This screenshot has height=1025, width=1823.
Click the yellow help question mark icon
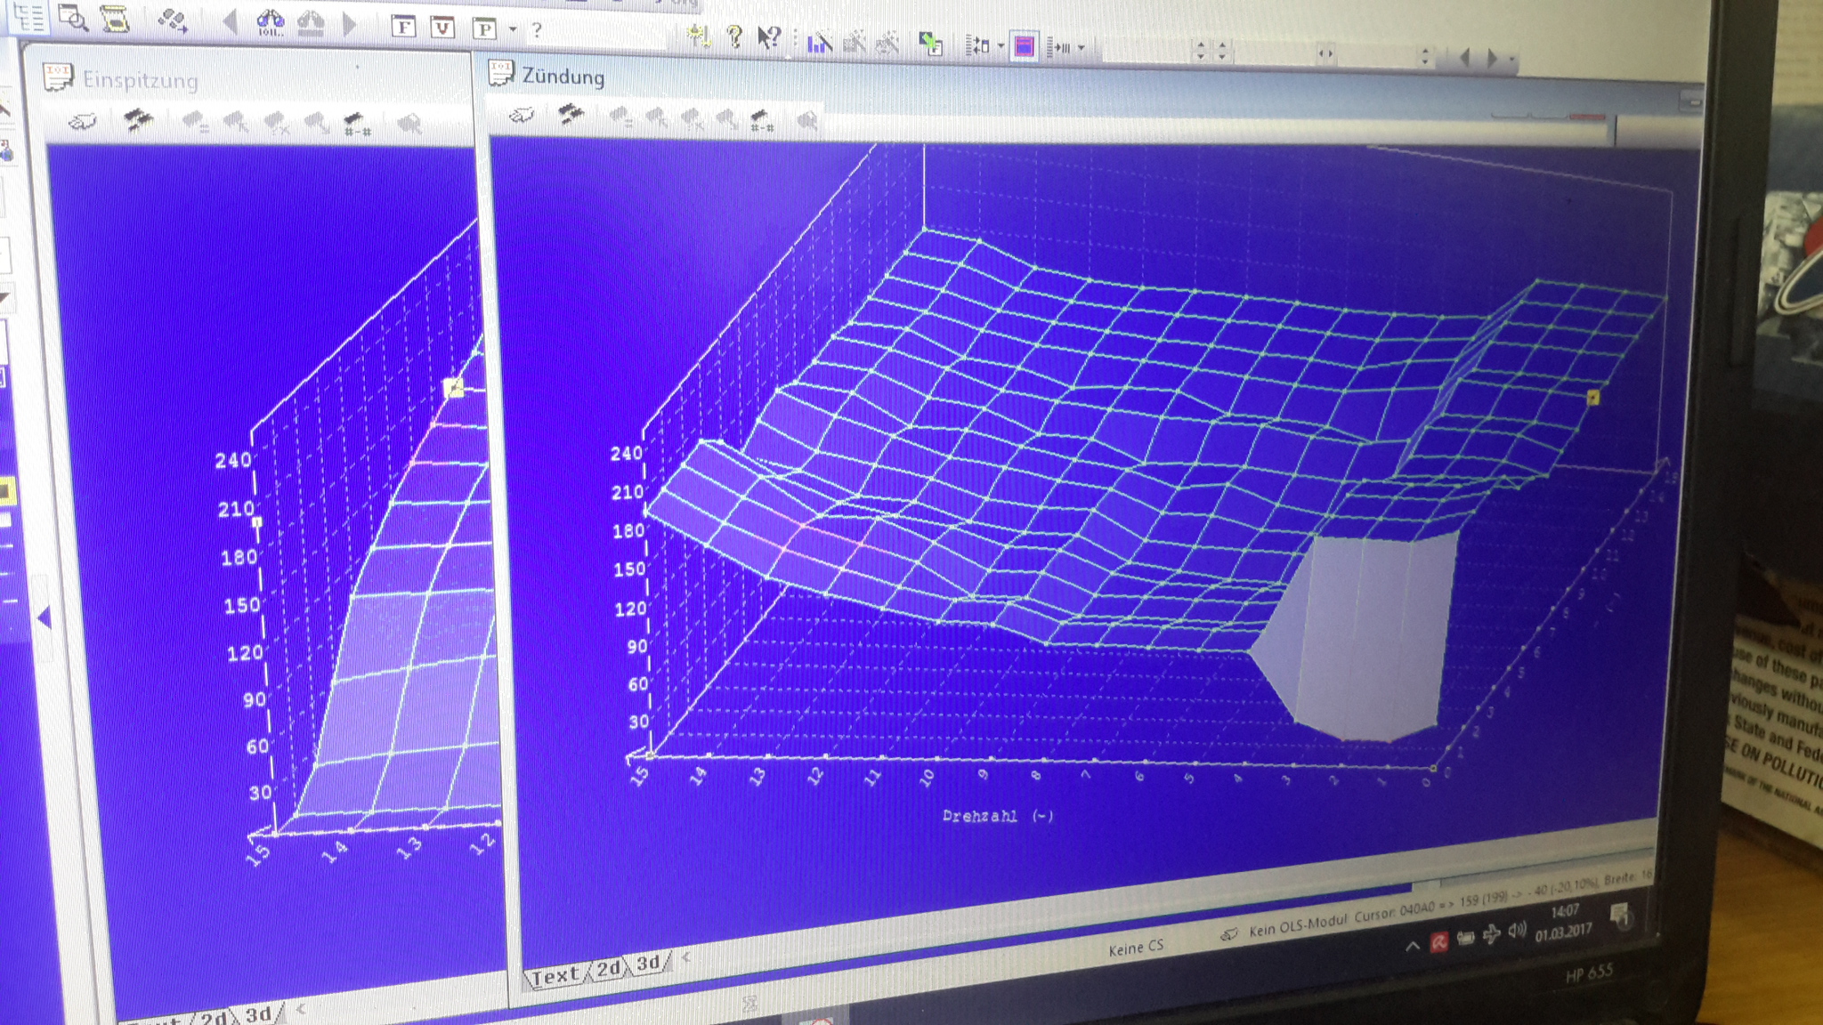734,36
